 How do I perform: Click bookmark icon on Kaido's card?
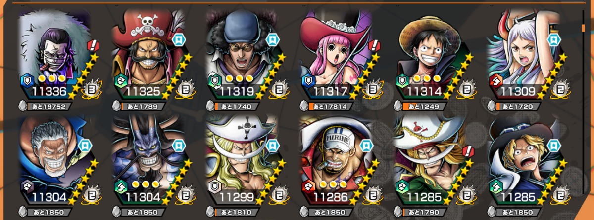pyautogui.click(x=178, y=145)
